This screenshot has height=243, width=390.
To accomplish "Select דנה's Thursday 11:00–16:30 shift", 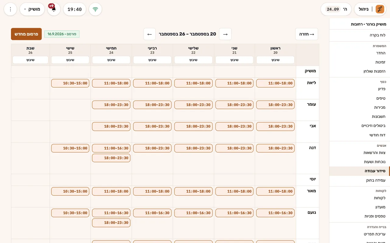I will pos(111,148).
